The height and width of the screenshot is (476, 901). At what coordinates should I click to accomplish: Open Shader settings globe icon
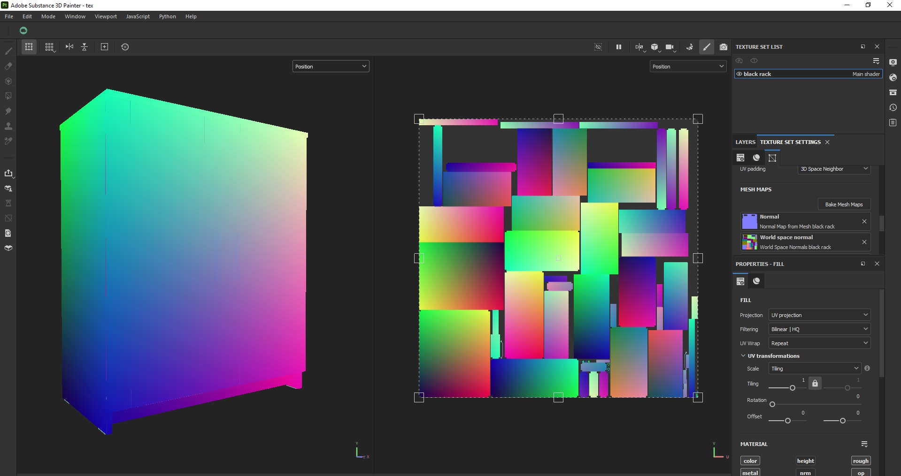point(893,77)
